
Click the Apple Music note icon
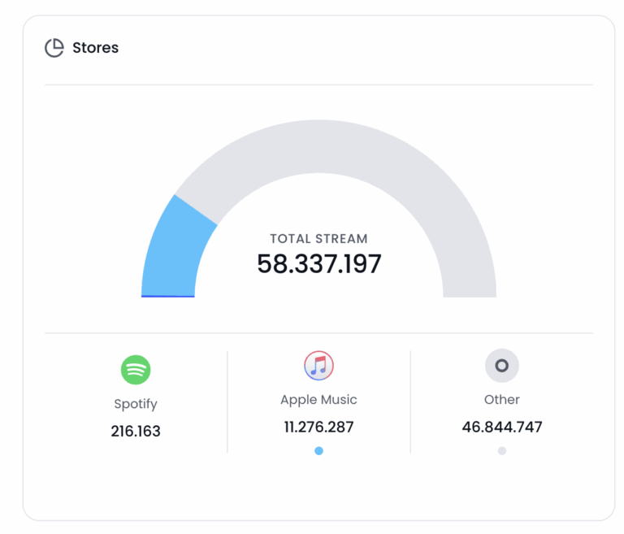tap(318, 366)
